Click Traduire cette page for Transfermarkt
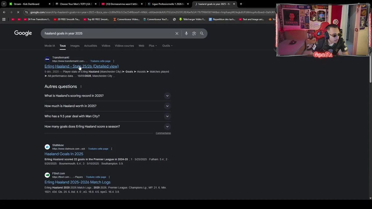The image size is (372, 209). coord(100,61)
